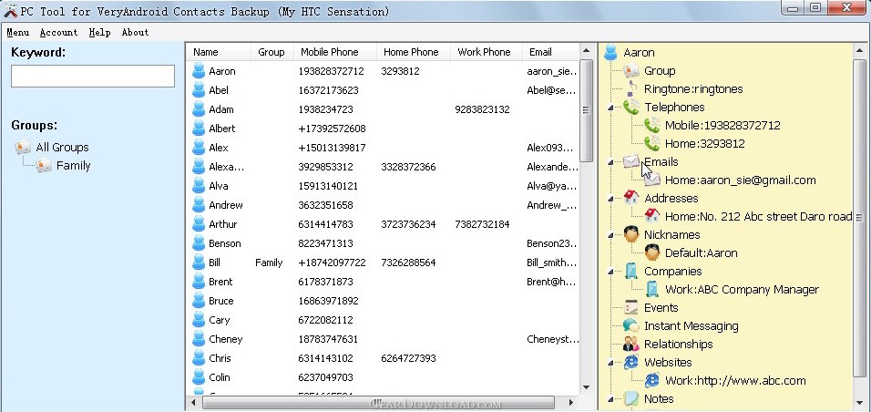The image size is (871, 412).
Task: Click Bill's Family group cell
Action: pyautogui.click(x=269, y=263)
